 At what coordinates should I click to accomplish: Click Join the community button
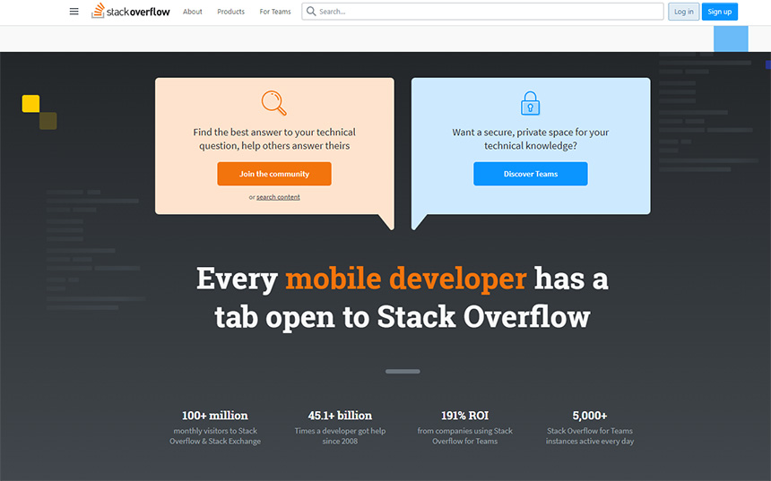(x=274, y=174)
